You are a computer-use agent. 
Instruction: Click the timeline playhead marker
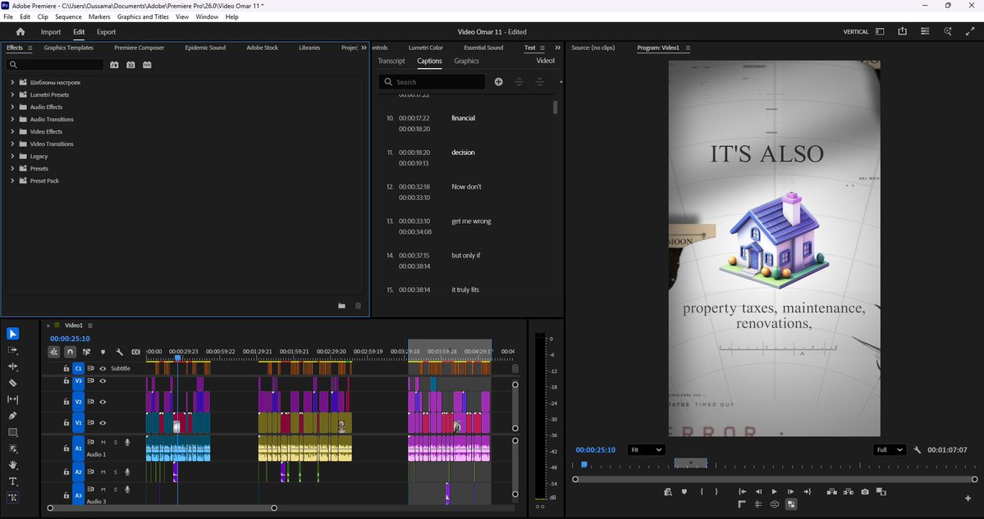tap(177, 358)
